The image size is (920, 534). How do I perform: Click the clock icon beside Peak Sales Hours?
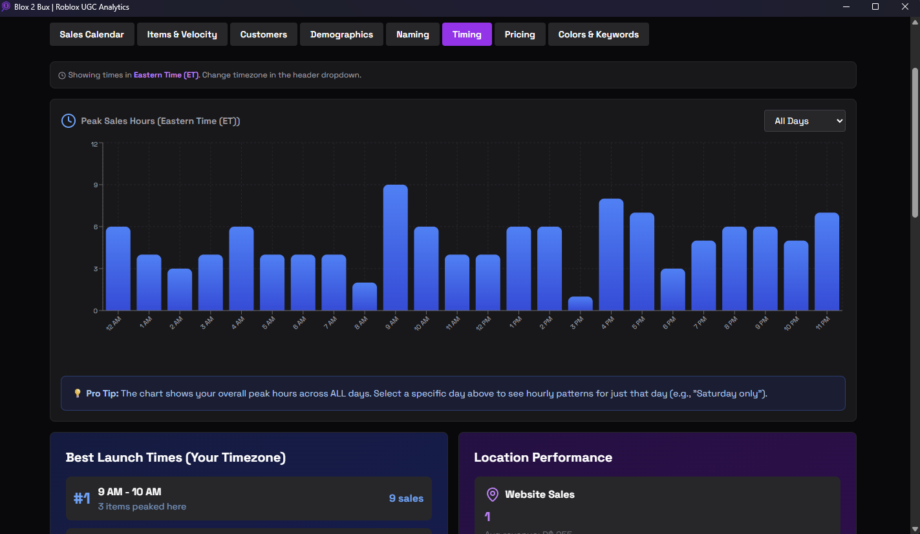tap(68, 121)
